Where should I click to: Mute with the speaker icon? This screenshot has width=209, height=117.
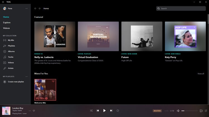click(178, 111)
